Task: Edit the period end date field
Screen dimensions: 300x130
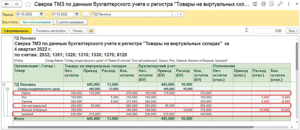Action: [x=63, y=14]
